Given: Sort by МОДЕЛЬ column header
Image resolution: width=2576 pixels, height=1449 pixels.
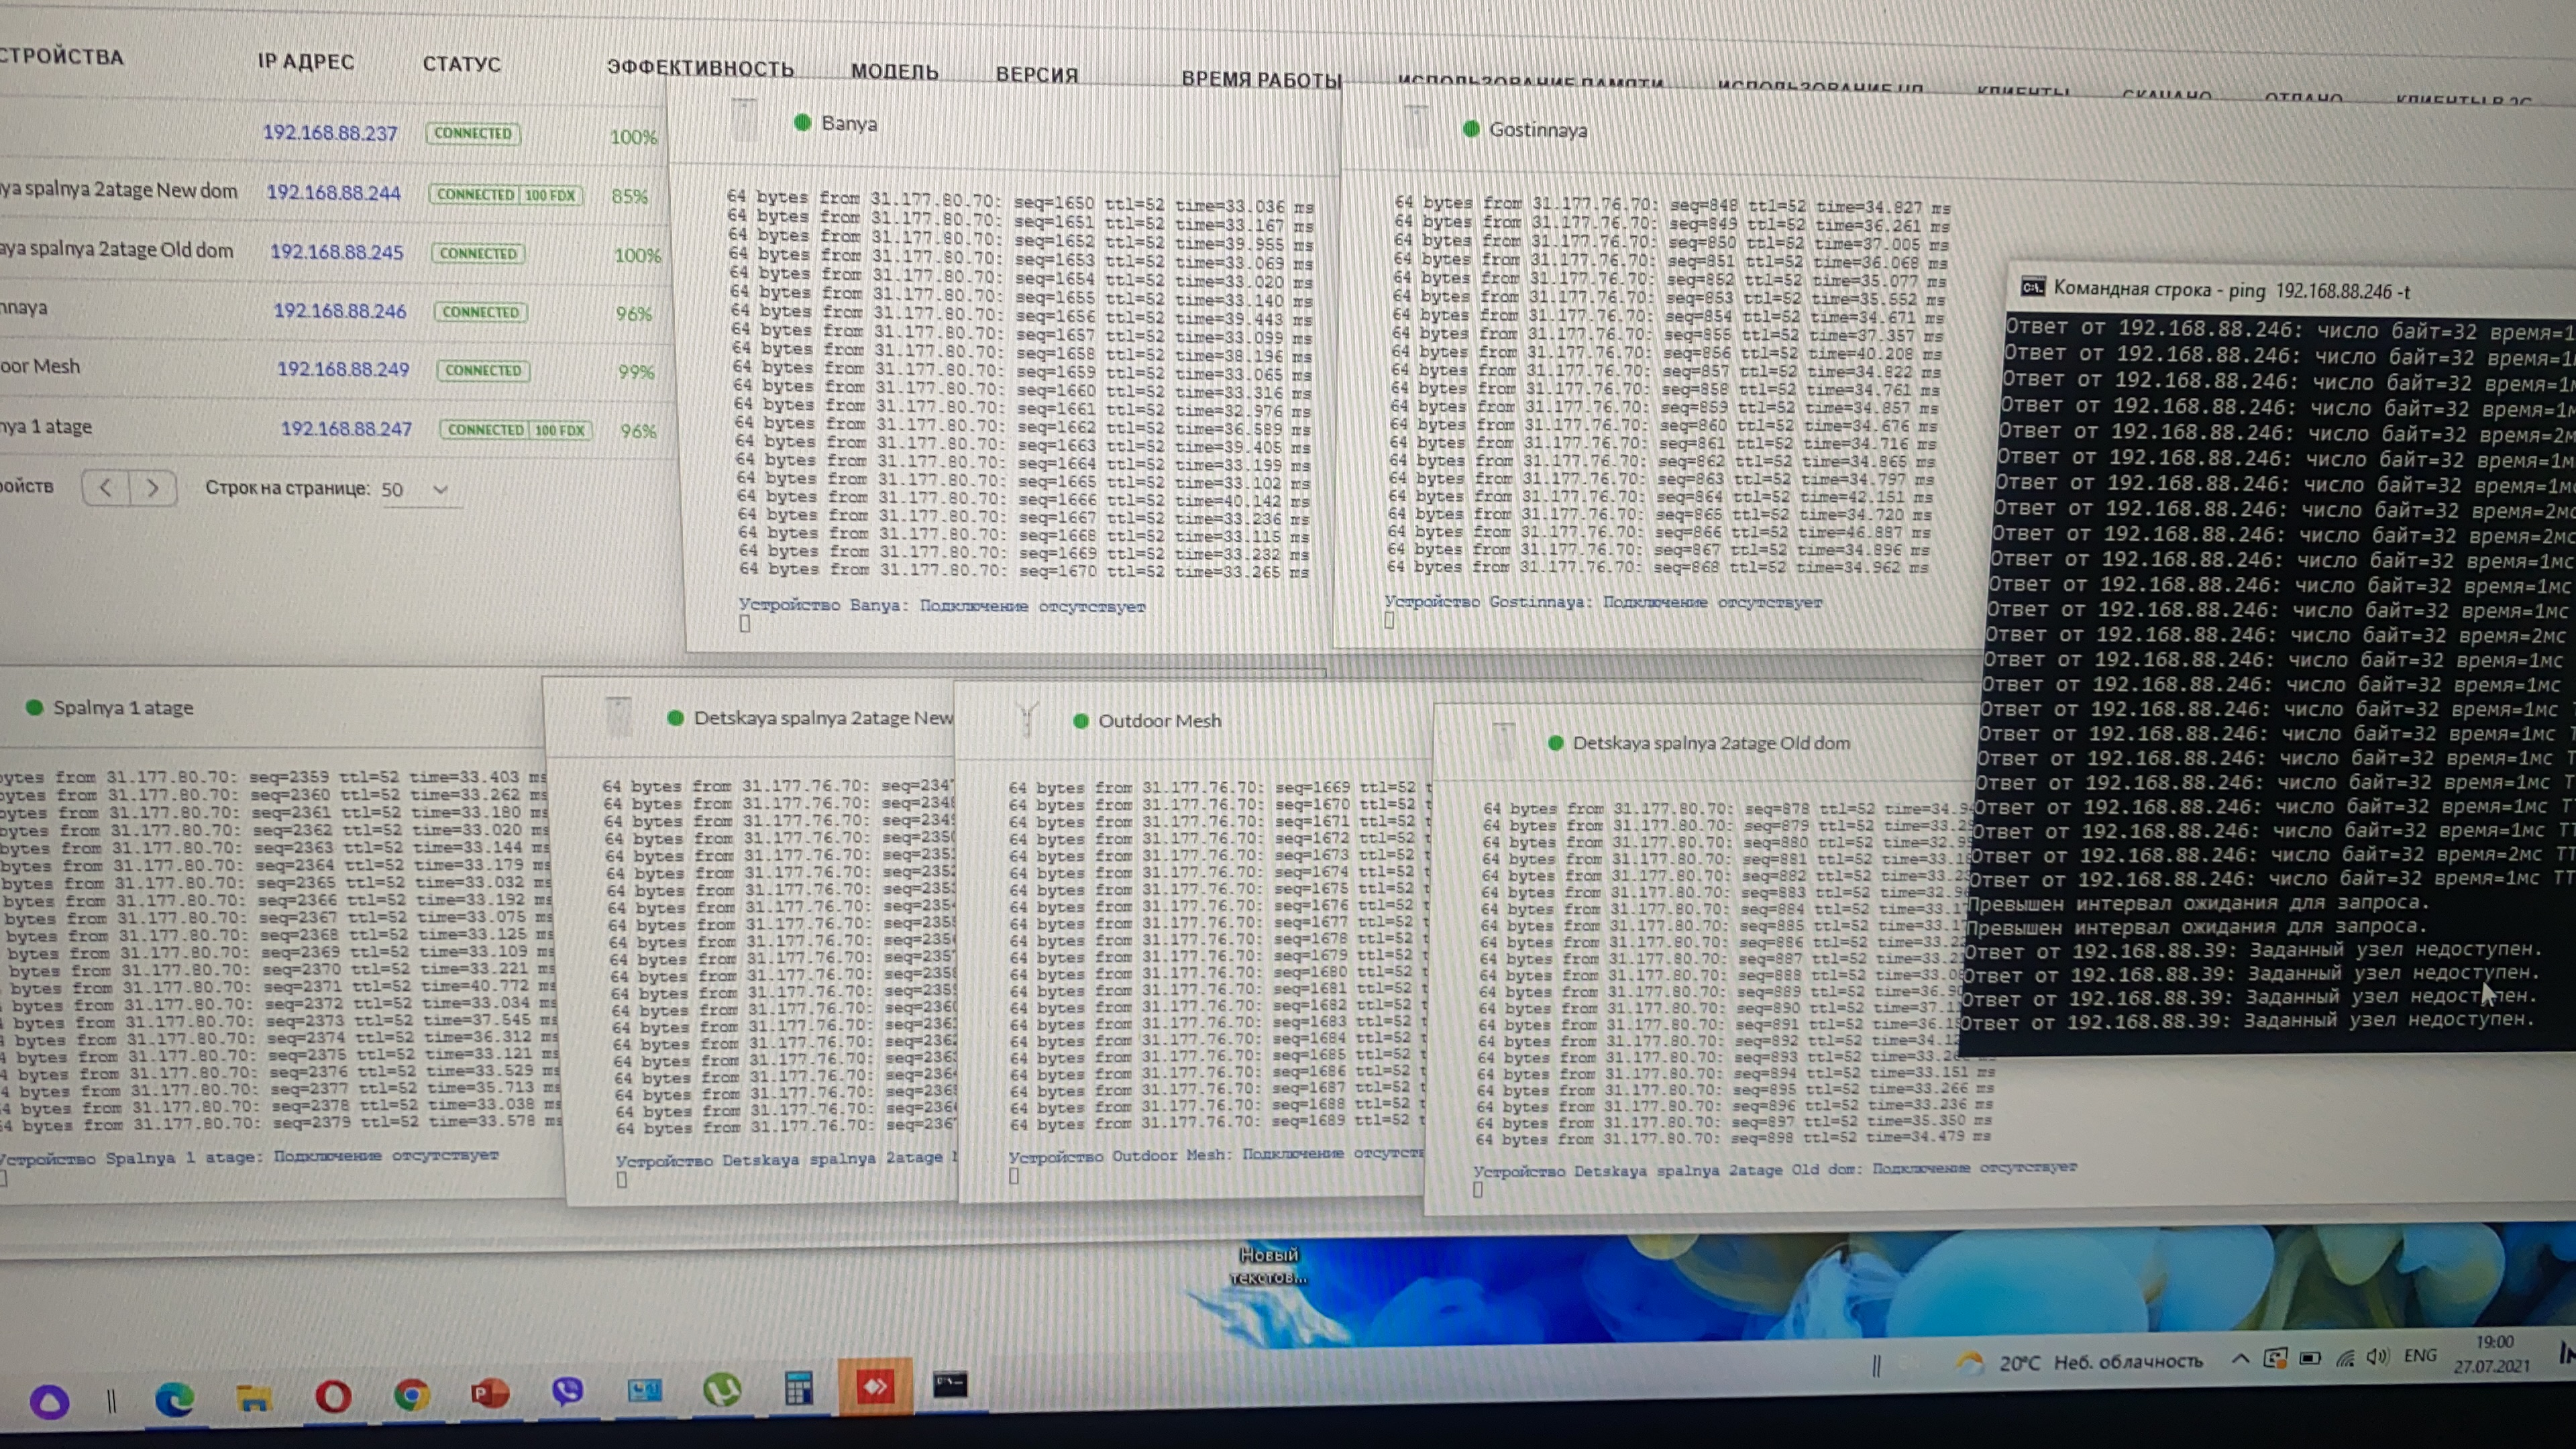Looking at the screenshot, I should coord(894,71).
